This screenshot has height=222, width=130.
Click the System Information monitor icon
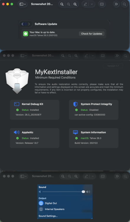tap(75, 132)
